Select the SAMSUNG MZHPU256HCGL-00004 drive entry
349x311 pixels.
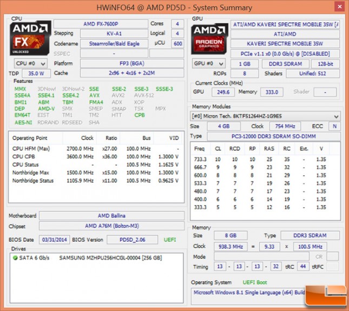click(x=110, y=258)
